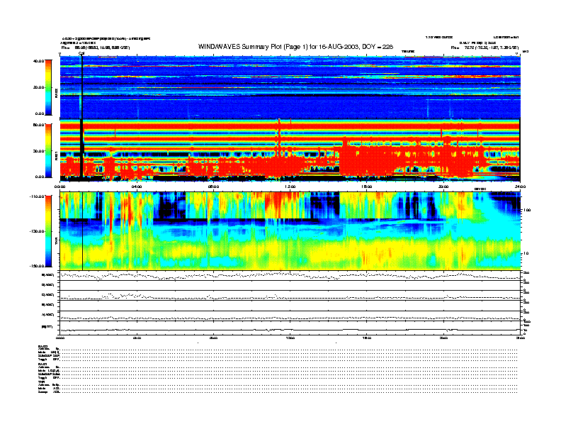Click the -110.00 label on TNR color scale

[x=37, y=196]
